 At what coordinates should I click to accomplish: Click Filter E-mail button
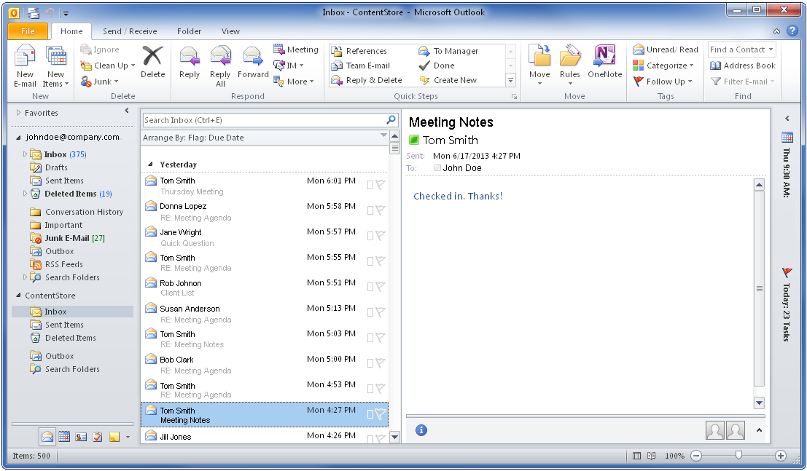click(743, 82)
